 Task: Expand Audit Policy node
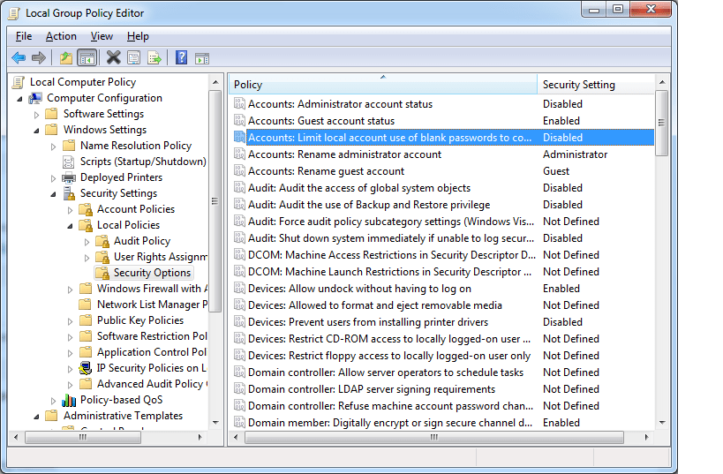pos(87,242)
